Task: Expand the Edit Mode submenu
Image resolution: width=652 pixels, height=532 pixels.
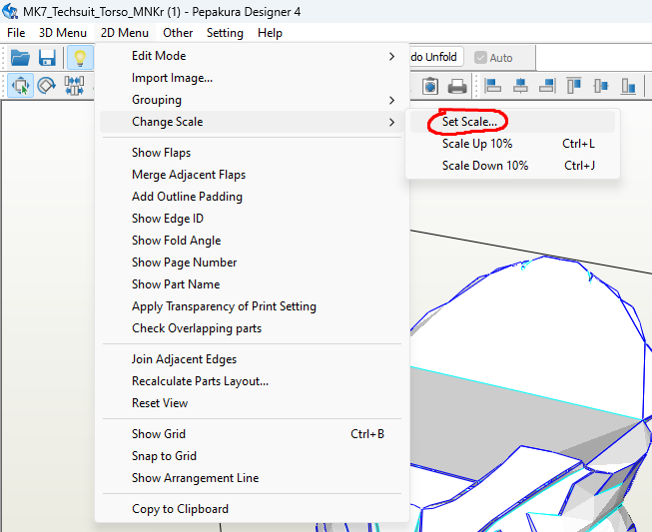Action: (x=252, y=56)
